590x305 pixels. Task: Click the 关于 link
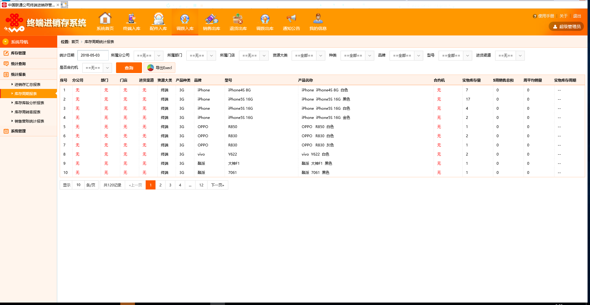point(563,16)
